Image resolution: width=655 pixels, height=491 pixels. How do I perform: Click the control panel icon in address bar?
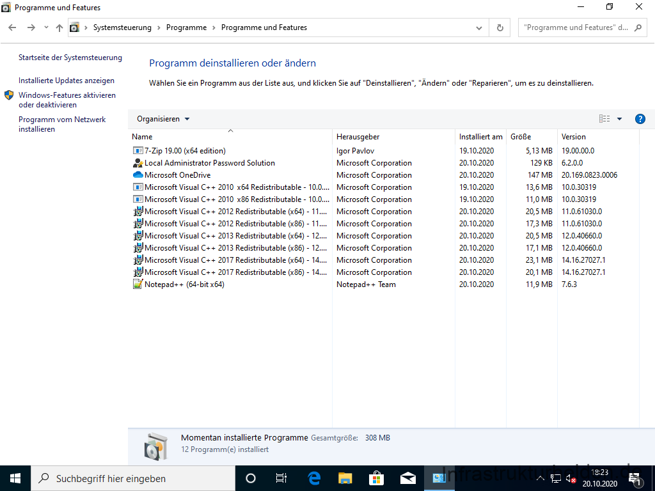click(x=74, y=27)
